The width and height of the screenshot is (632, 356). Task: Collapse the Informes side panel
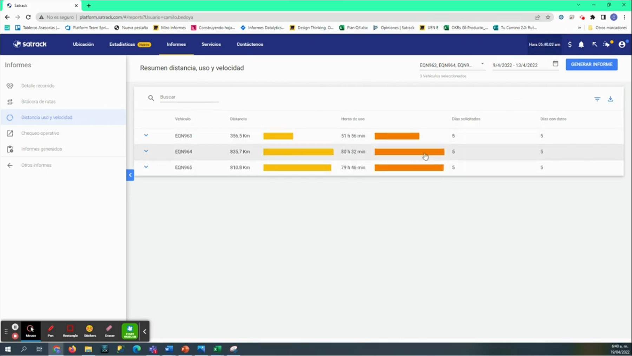click(130, 175)
